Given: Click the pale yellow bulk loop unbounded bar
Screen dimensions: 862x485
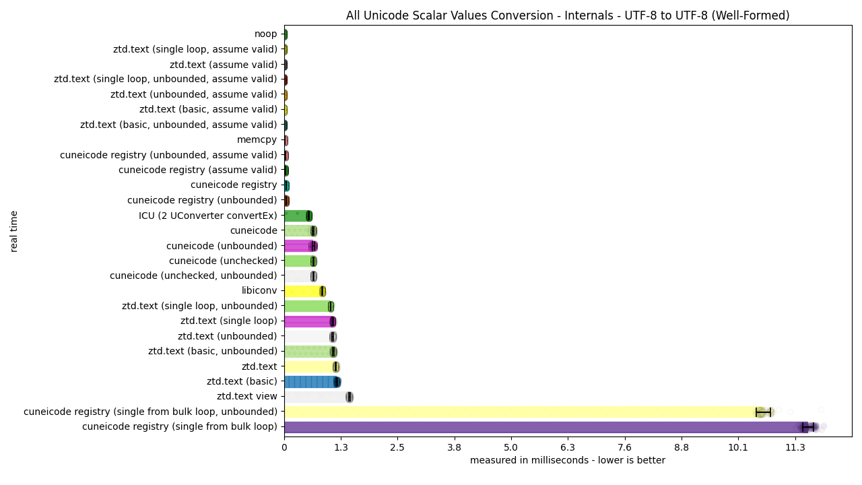Looking at the screenshot, I should coord(524,412).
